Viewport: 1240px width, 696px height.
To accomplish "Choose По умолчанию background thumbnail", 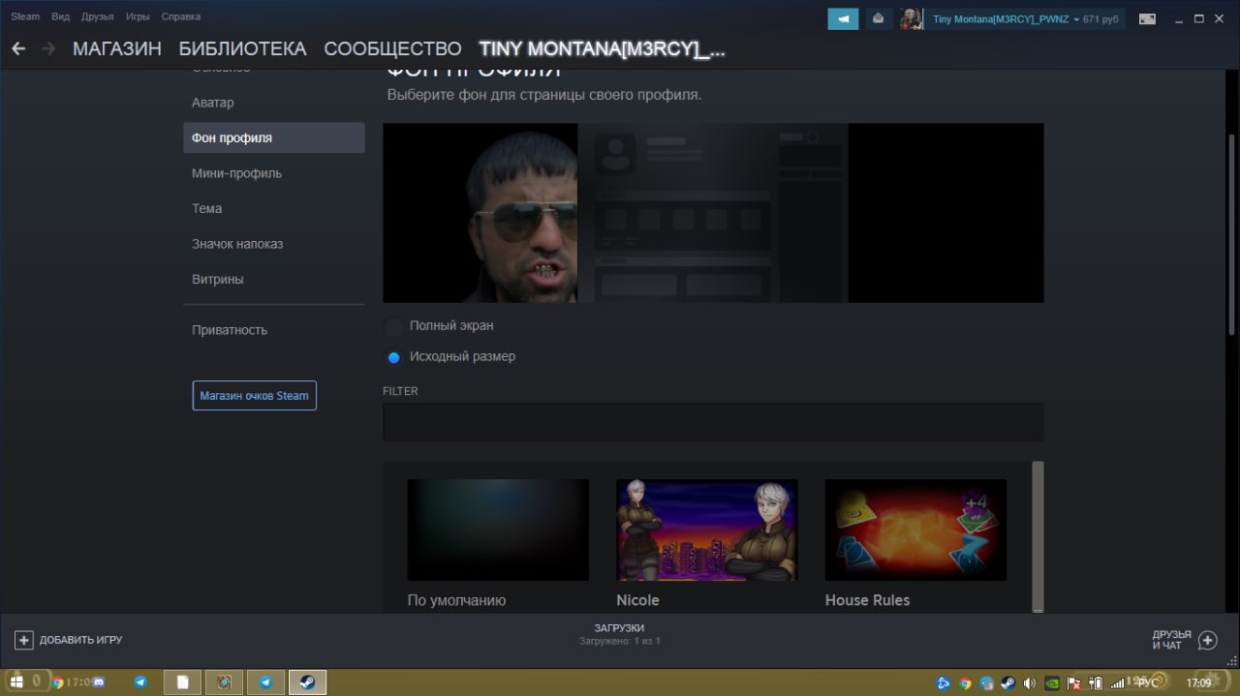I will click(498, 530).
